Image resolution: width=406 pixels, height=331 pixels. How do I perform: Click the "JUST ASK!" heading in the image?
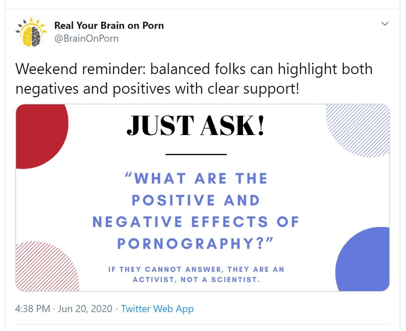196,126
